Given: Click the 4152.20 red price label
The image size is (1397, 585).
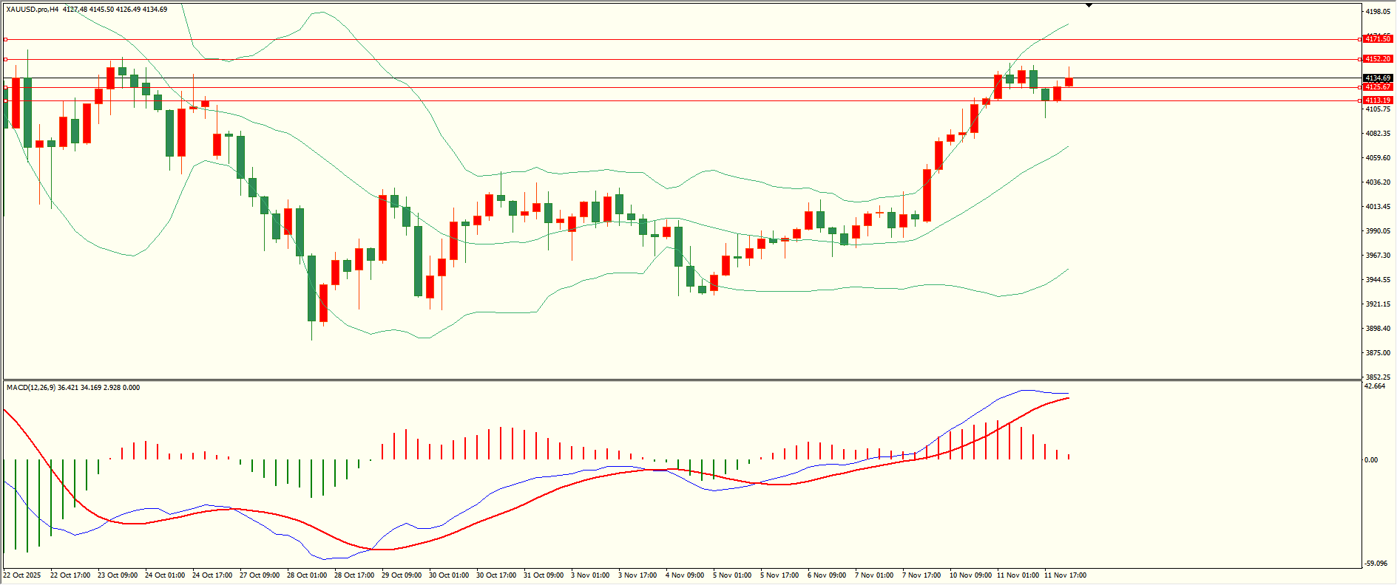Looking at the screenshot, I should tap(1378, 59).
